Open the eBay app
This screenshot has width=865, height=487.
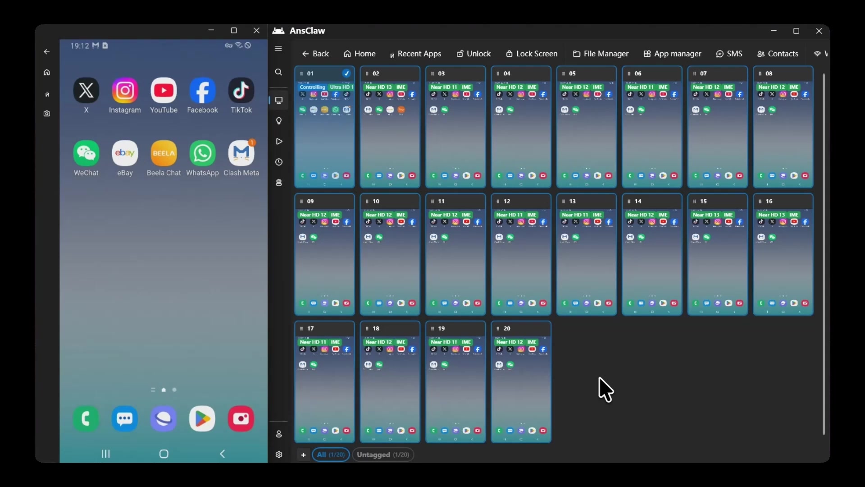[x=125, y=153]
